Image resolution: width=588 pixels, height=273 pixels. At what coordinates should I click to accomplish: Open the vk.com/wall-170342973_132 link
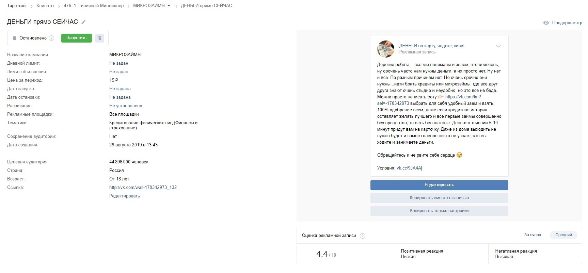click(x=143, y=188)
